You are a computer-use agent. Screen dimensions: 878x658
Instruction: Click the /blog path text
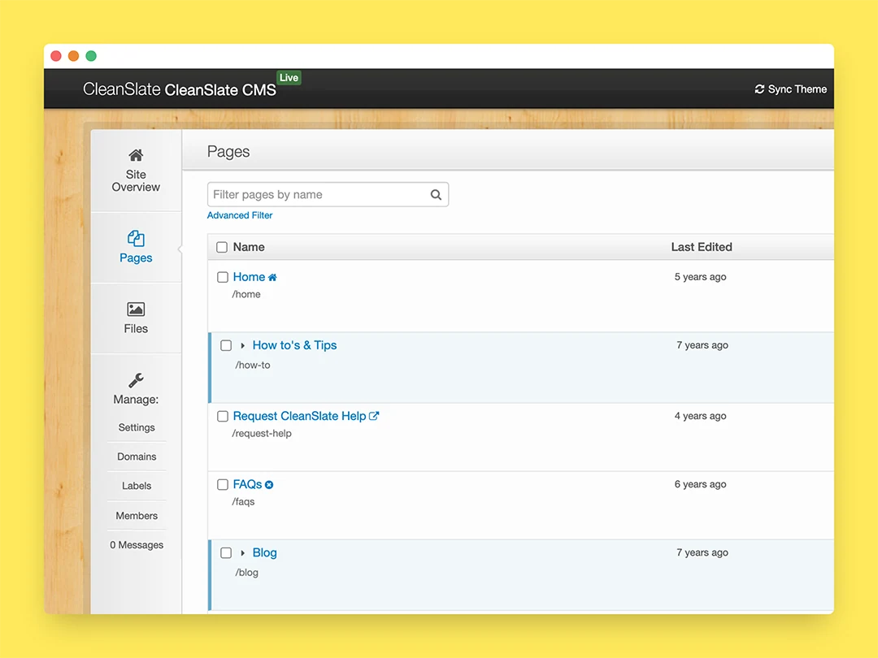tap(246, 573)
